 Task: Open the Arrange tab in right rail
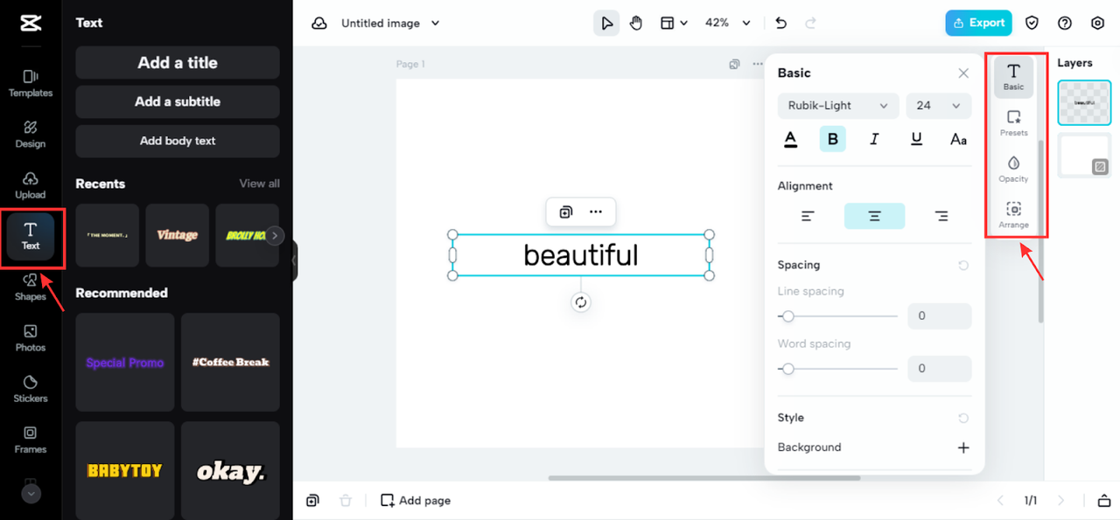tap(1013, 216)
